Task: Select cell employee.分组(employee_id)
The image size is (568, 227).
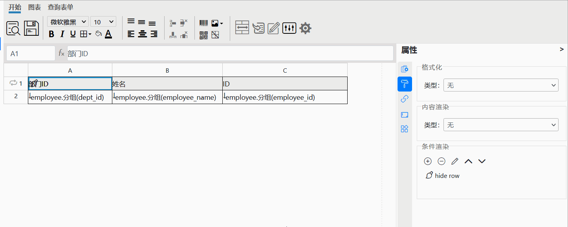Action: (285, 97)
